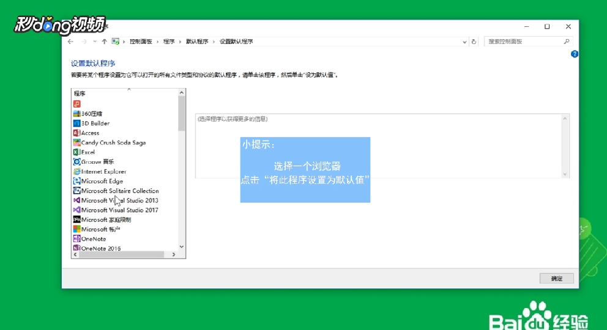Viewport: 607px width, 330px height.
Task: Expand the chevron before 控制面板 breadcrumb
Action: (124, 42)
